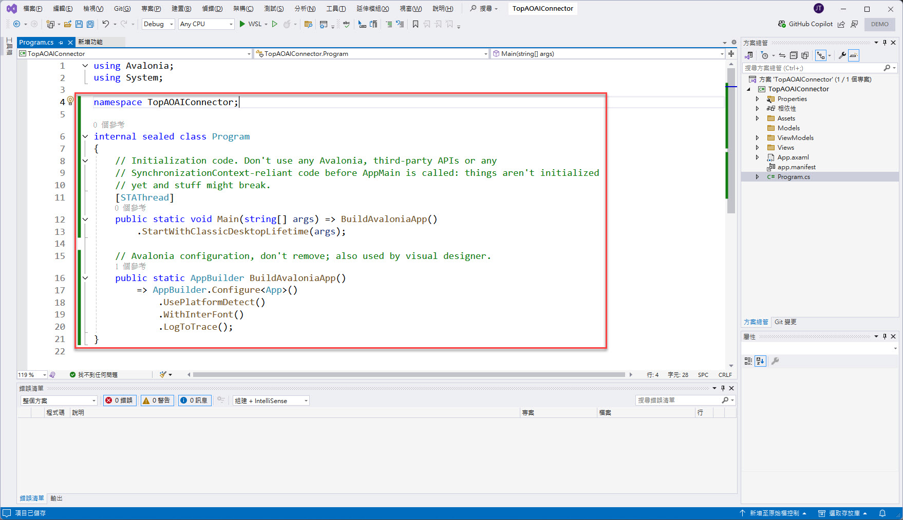Viewport: 903px width, 520px height.
Task: Click the Open File folder icon
Action: click(x=67, y=24)
